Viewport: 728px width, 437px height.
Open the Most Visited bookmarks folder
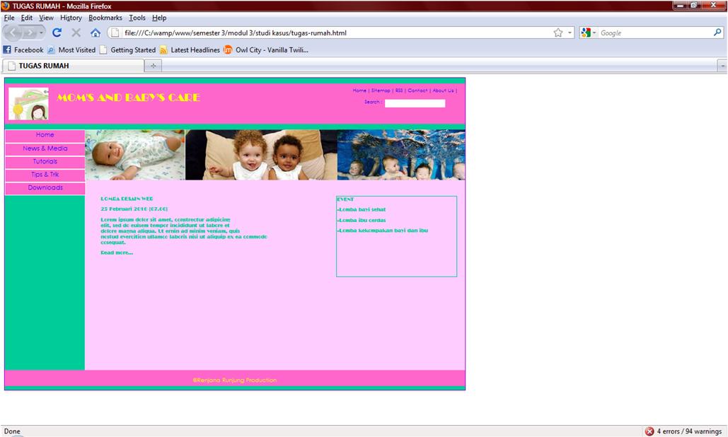(71, 49)
